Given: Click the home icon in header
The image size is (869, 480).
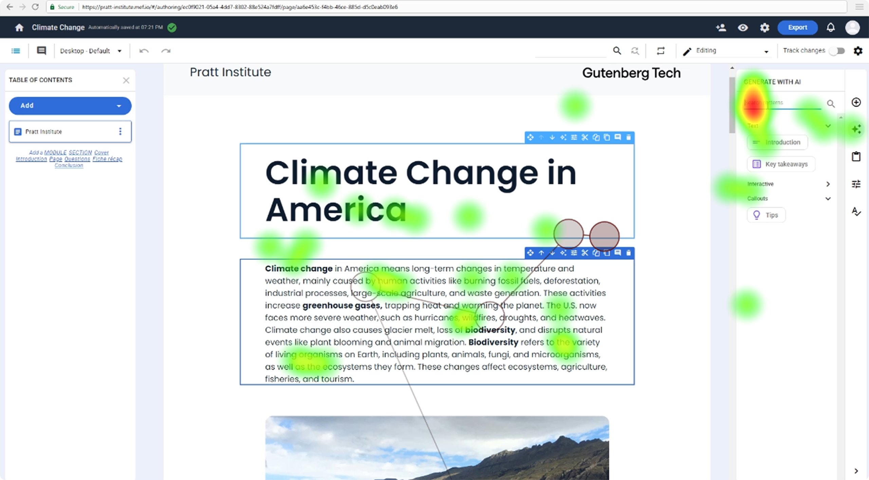Looking at the screenshot, I should [x=19, y=27].
